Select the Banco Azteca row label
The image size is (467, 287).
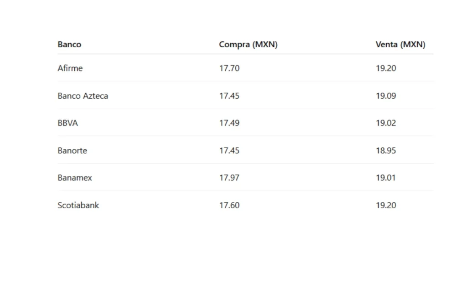[83, 96]
